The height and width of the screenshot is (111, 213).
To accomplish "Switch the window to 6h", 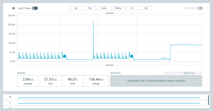I will (146, 8).
